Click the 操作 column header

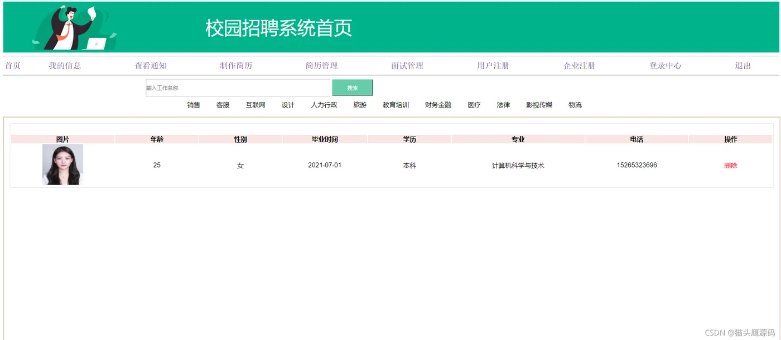click(x=731, y=139)
